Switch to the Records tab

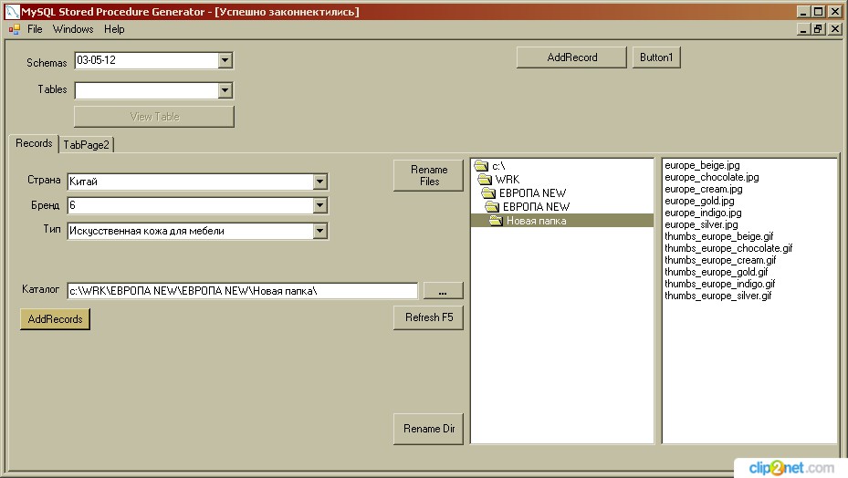pos(34,143)
